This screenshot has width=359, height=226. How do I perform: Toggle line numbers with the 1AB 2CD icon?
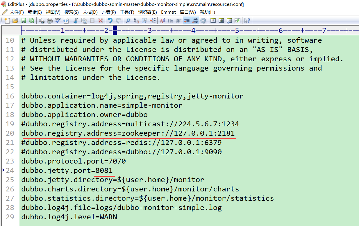coord(195,21)
